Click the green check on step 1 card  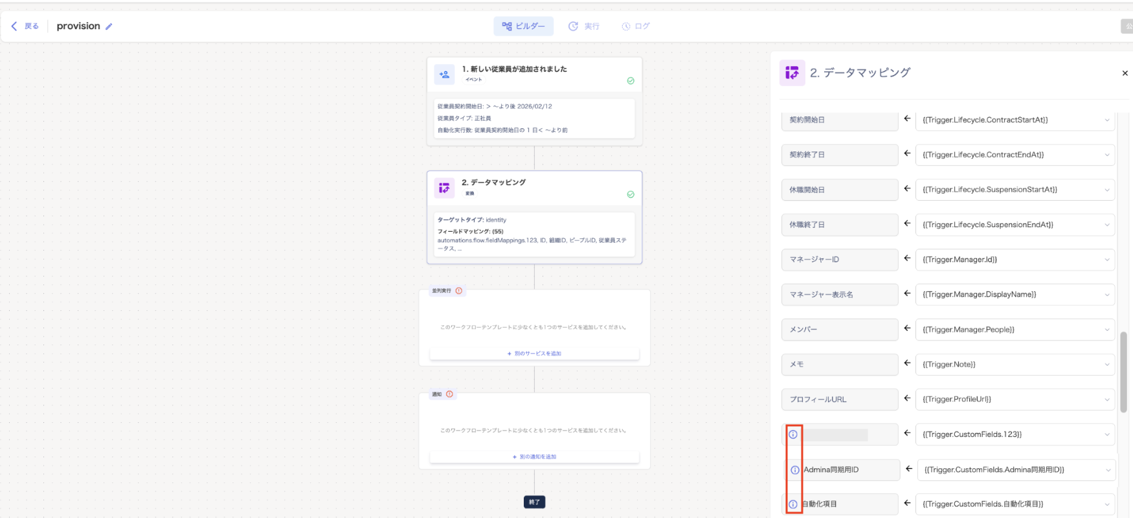tap(631, 81)
